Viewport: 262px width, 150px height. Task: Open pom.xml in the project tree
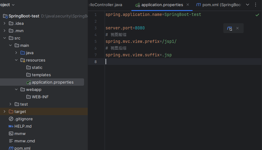(x=22, y=148)
